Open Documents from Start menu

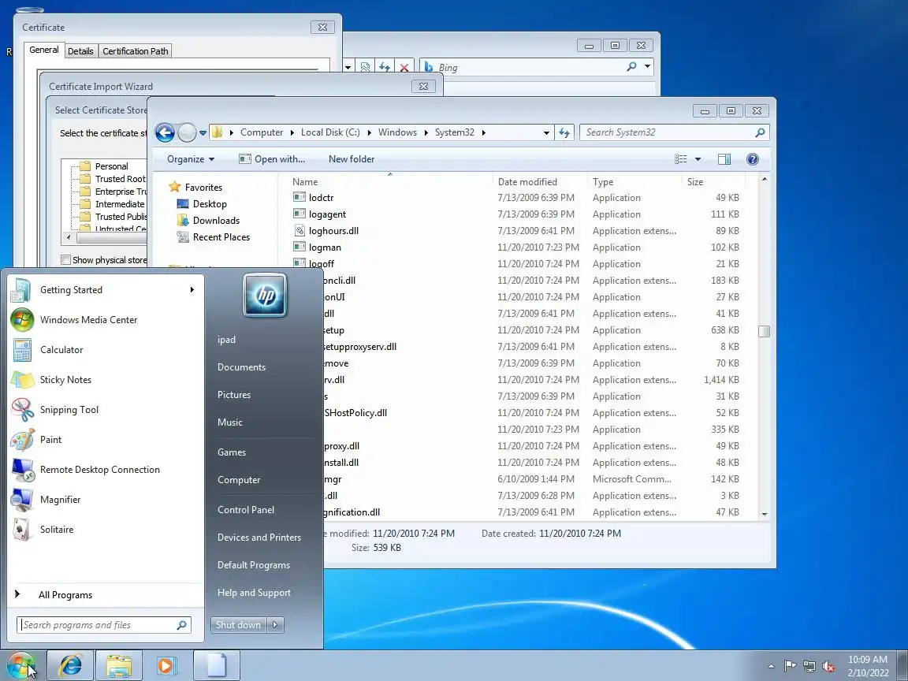point(241,367)
